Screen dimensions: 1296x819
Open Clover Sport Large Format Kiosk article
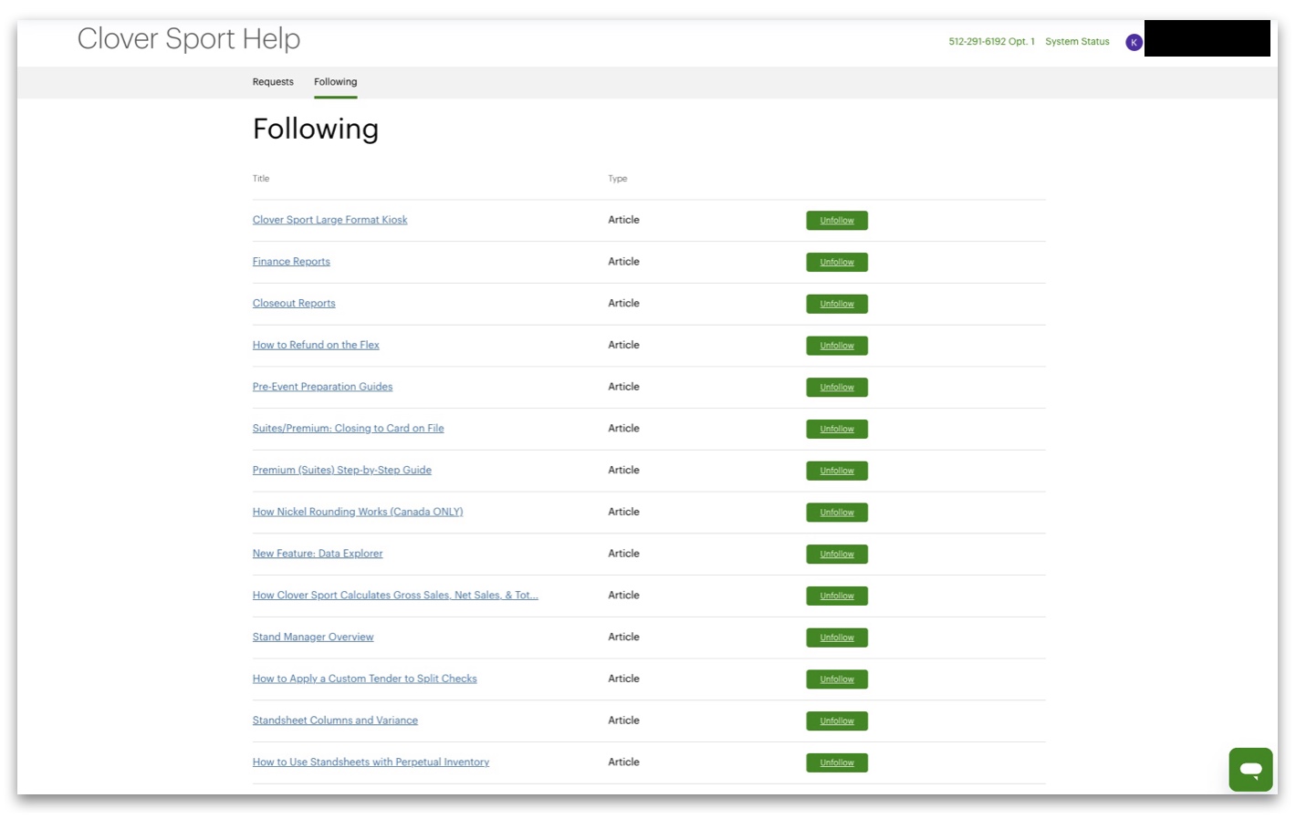329,220
